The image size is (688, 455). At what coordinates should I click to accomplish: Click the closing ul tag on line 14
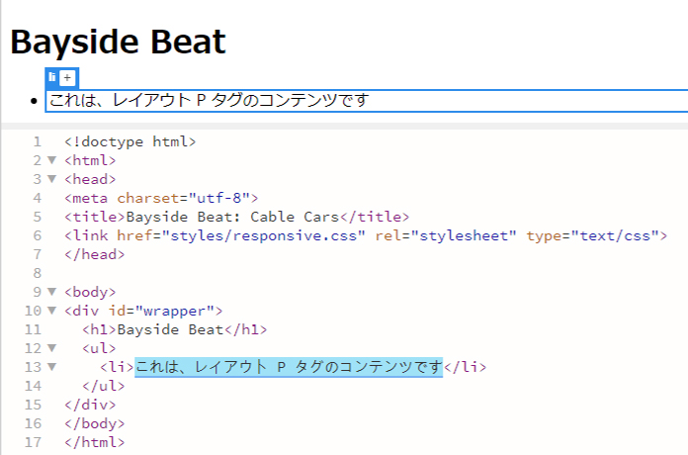pyautogui.click(x=104, y=386)
